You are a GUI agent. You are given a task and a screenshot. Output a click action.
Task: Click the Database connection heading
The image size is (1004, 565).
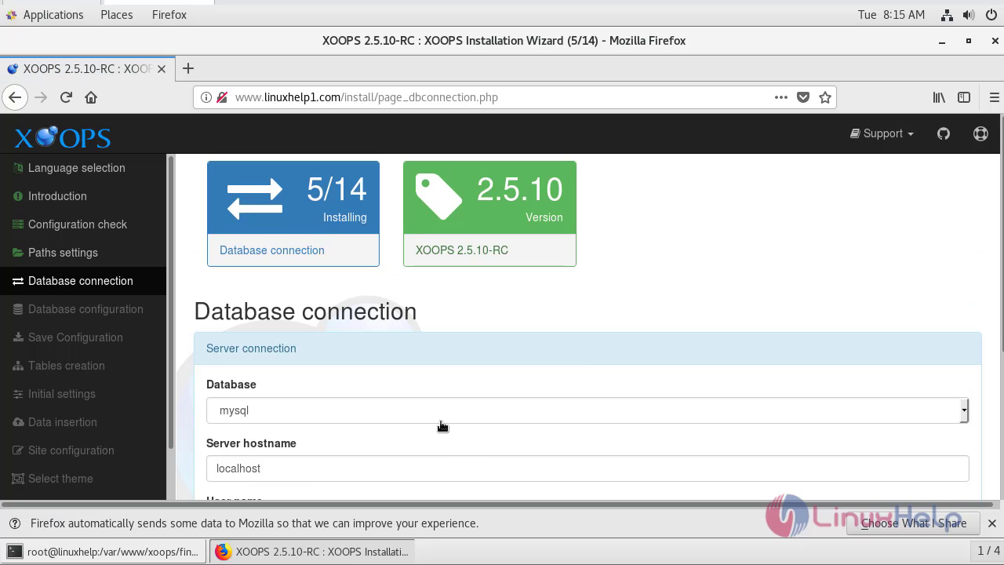[305, 312]
